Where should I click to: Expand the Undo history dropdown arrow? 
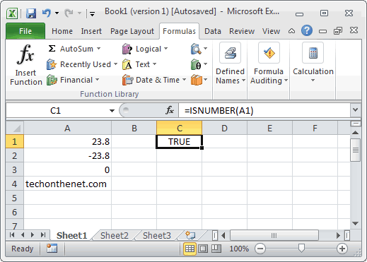pyautogui.click(x=57, y=13)
